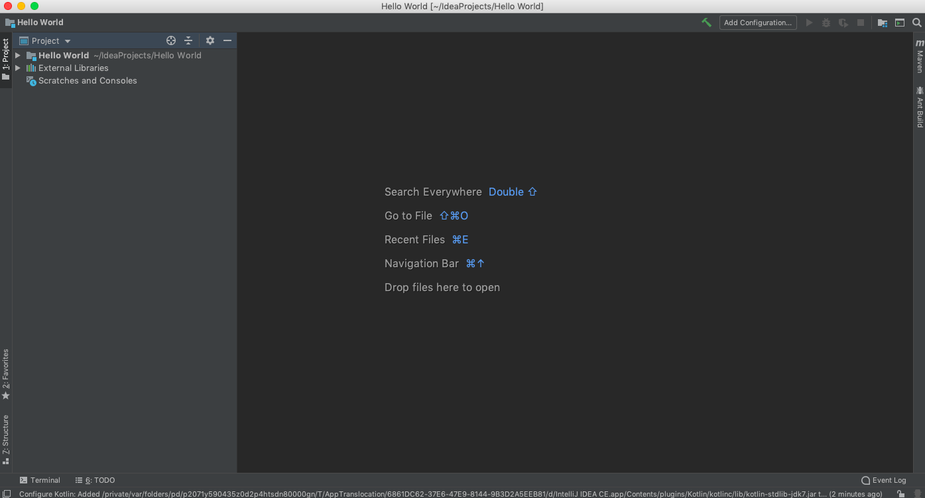Hide the Project panel with minus icon
Image resolution: width=925 pixels, height=498 pixels.
[x=227, y=40]
